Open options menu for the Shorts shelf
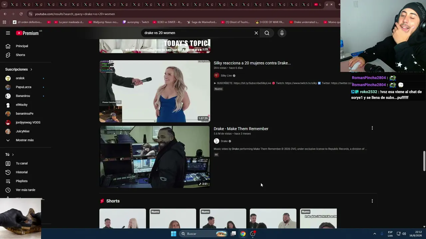Screen dimensions: 426x239 click(x=372, y=201)
